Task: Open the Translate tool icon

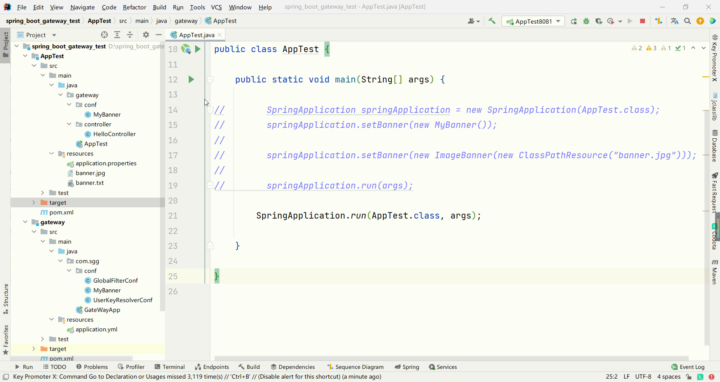Action: (675, 21)
